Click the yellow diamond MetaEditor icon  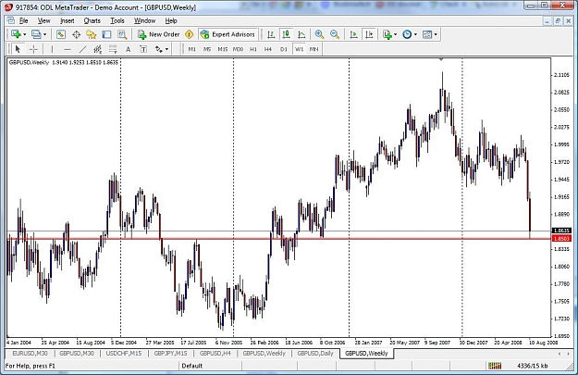(x=189, y=34)
